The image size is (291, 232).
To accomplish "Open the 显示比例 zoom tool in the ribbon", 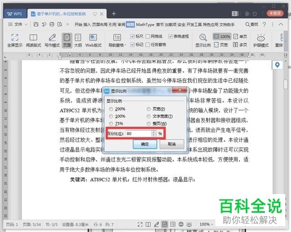I will tap(203, 40).
